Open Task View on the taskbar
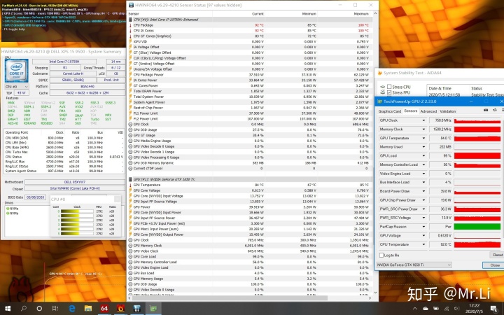The height and width of the screenshot is (315, 504). click(x=55, y=308)
